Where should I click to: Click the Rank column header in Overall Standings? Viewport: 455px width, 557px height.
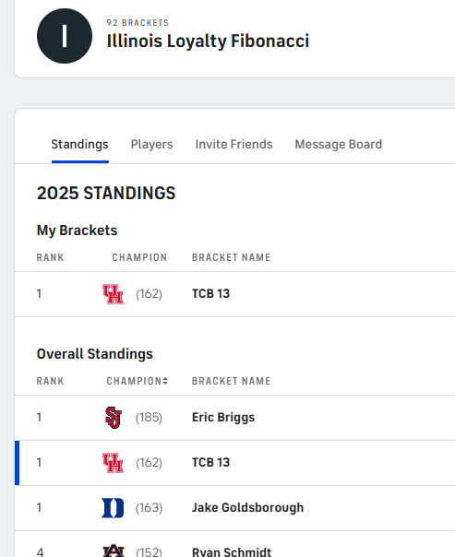click(x=50, y=381)
